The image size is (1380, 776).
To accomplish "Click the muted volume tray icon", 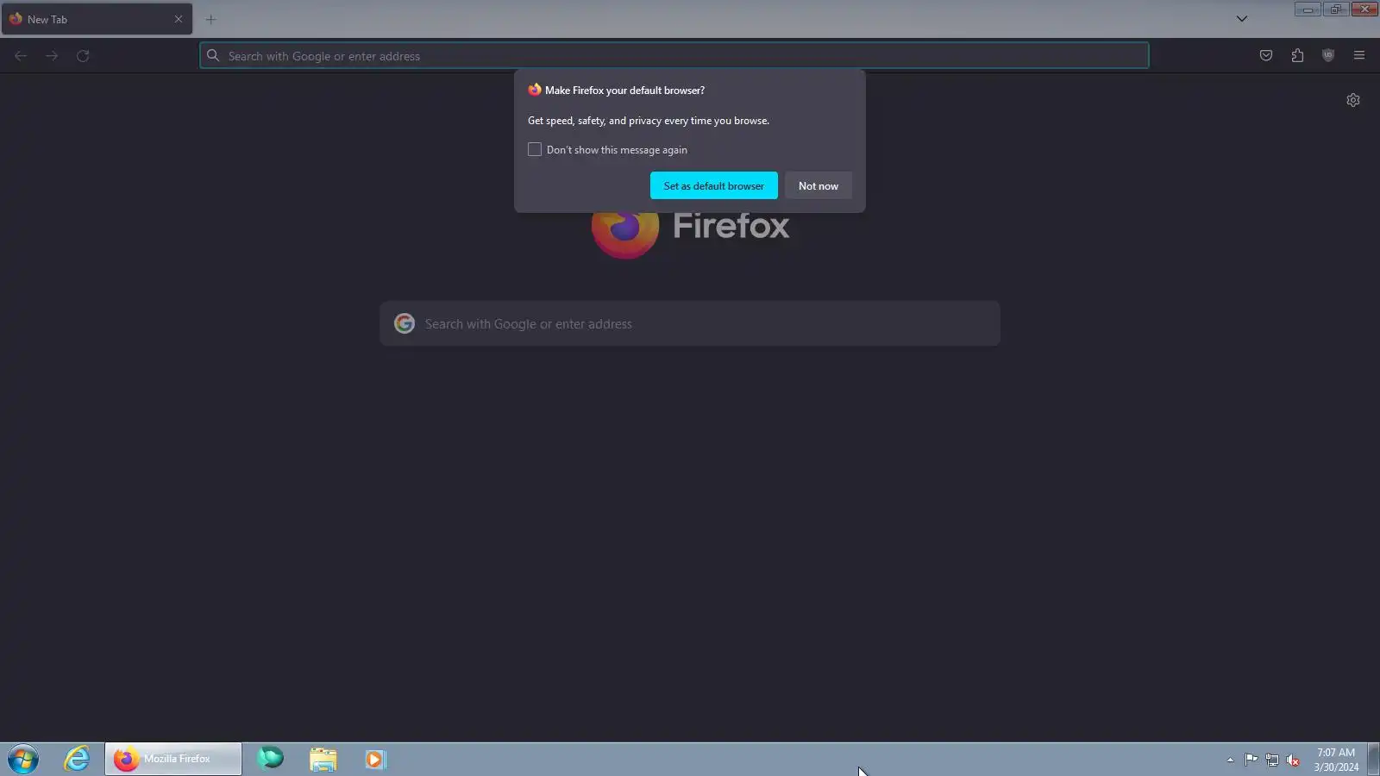I will point(1293,760).
